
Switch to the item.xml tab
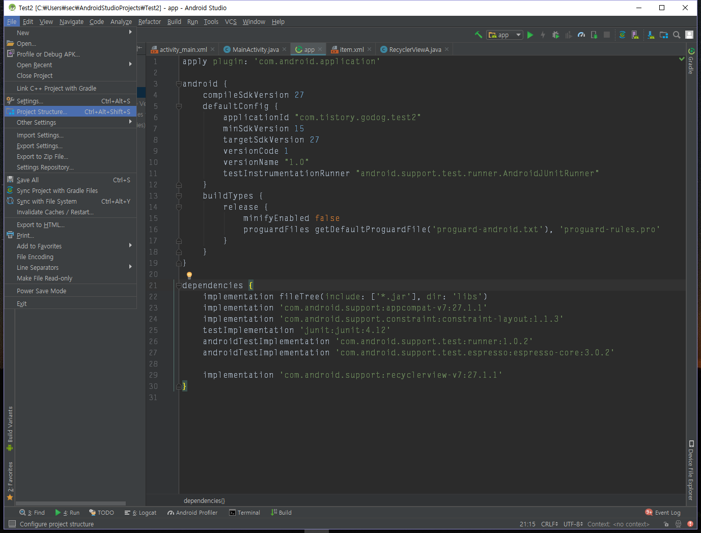click(x=351, y=49)
